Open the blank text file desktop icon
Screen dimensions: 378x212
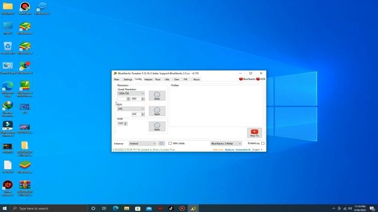click(x=8, y=167)
